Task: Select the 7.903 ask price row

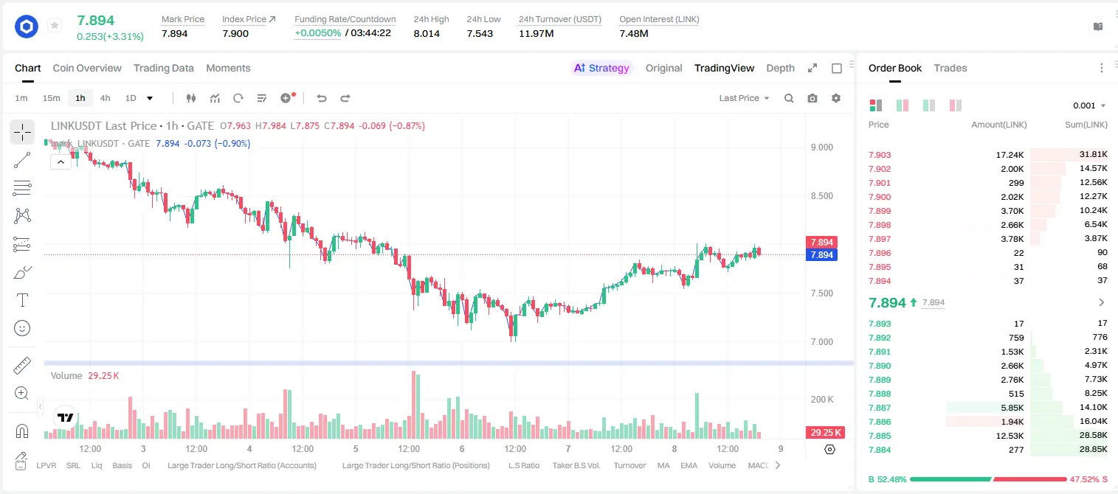Action: (988, 155)
